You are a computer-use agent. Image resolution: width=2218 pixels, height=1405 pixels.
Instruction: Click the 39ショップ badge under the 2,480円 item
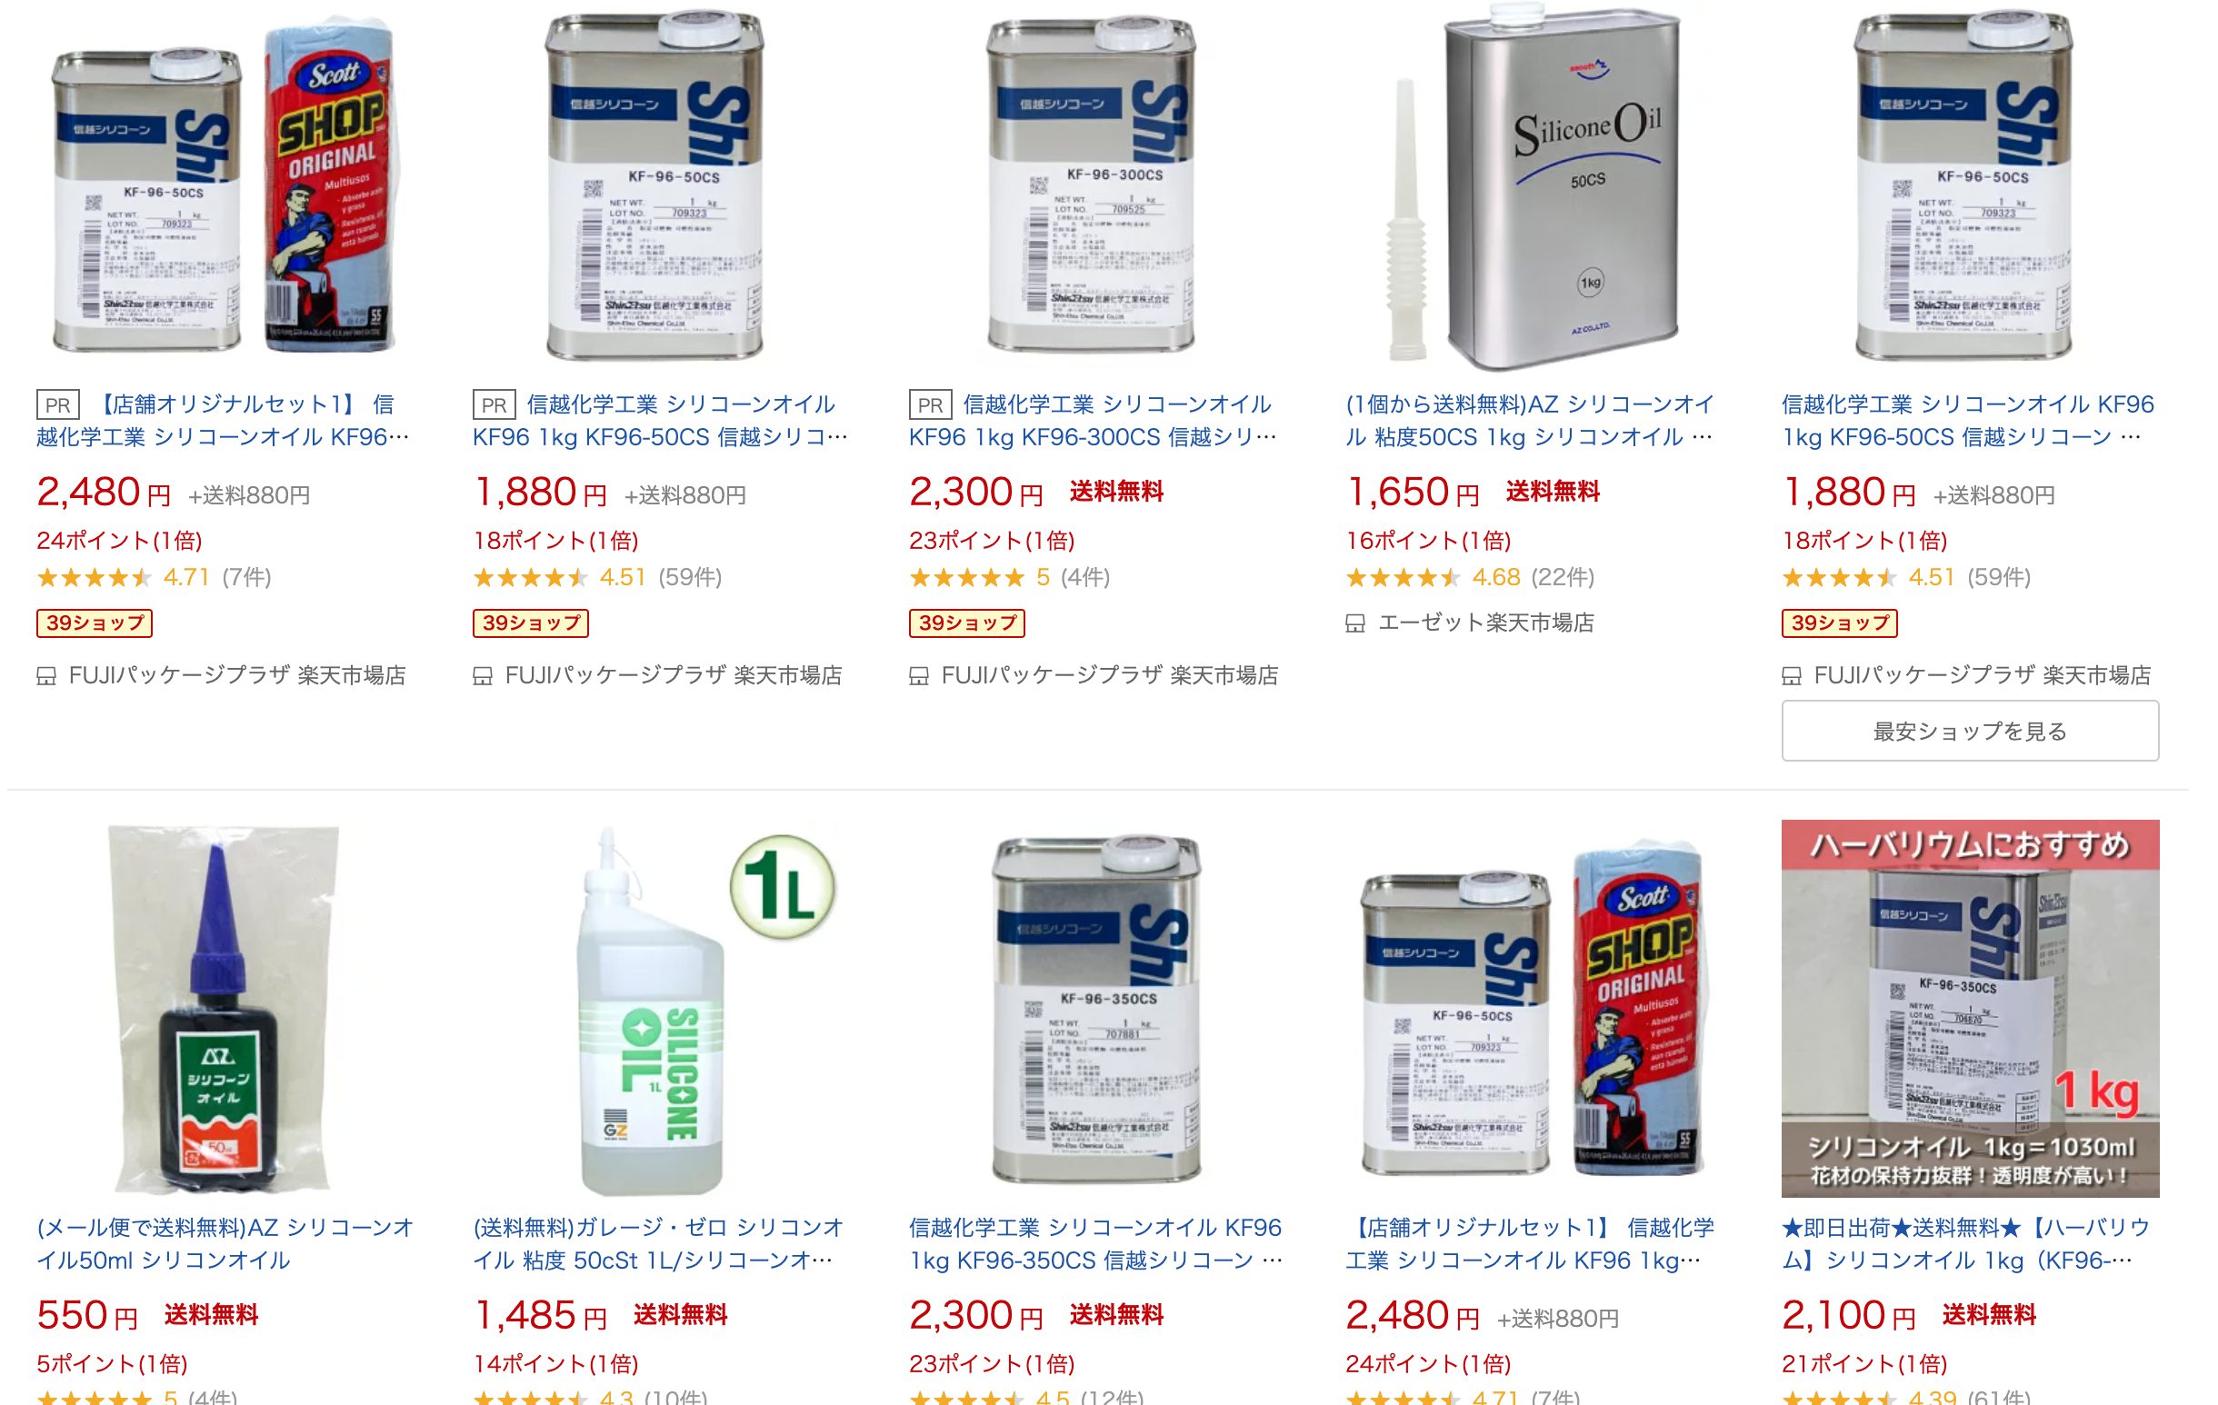point(94,623)
